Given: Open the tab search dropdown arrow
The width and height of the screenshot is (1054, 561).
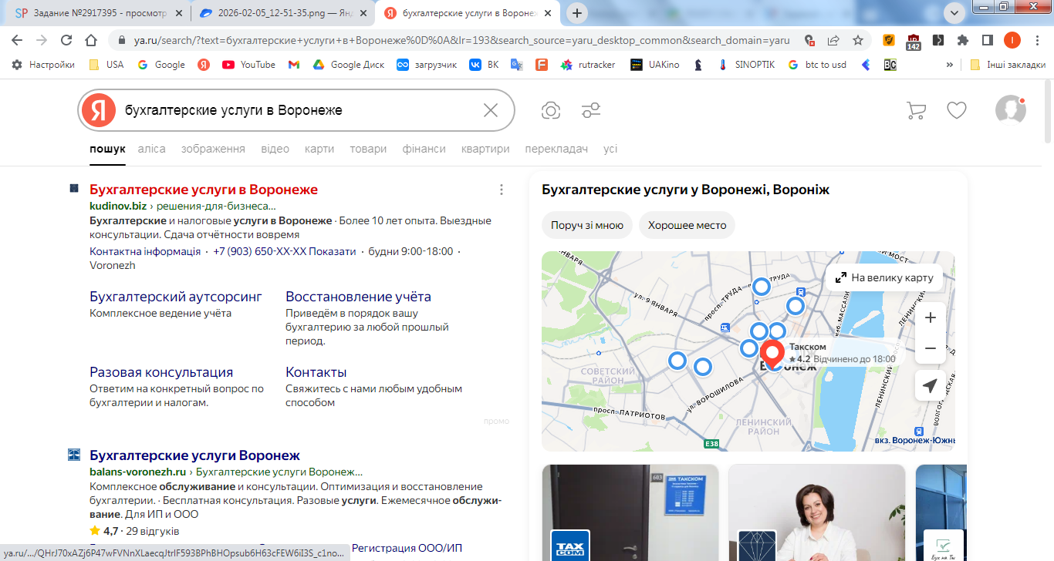Looking at the screenshot, I should (954, 12).
